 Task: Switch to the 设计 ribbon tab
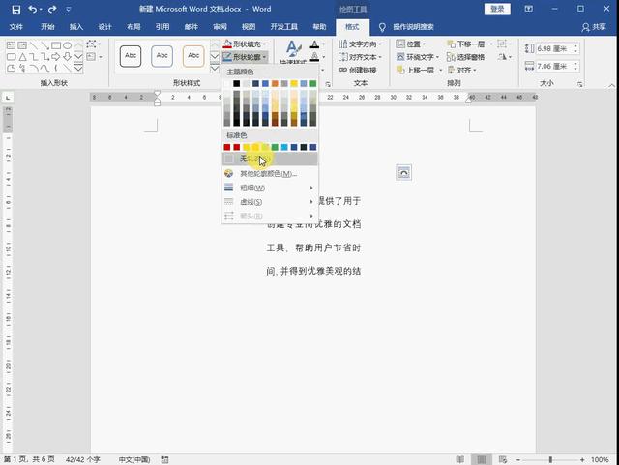105,27
